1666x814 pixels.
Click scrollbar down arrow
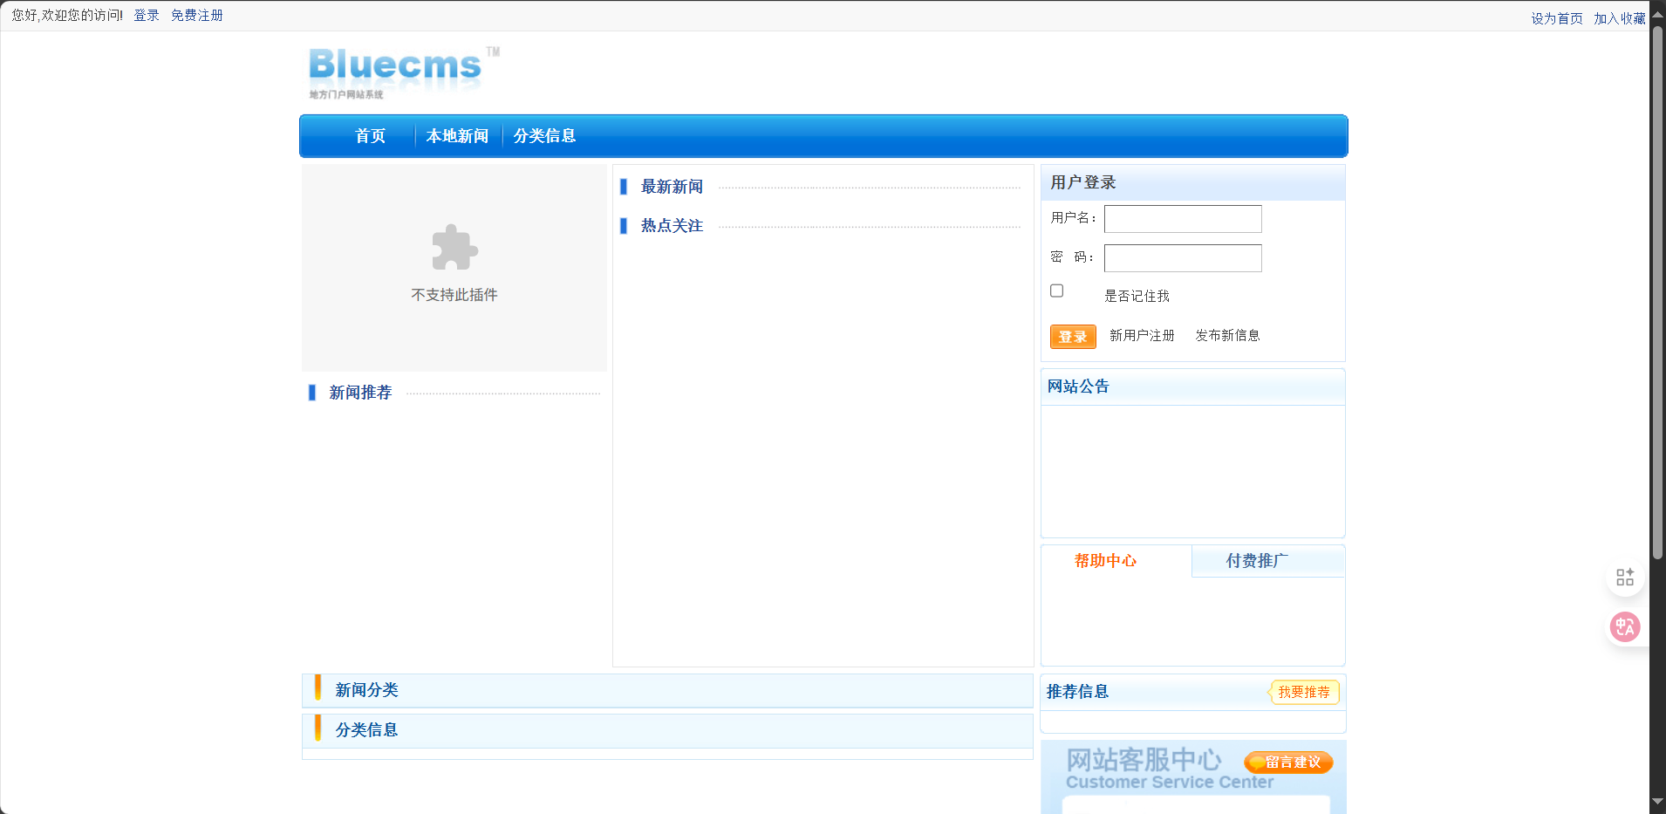point(1657,802)
